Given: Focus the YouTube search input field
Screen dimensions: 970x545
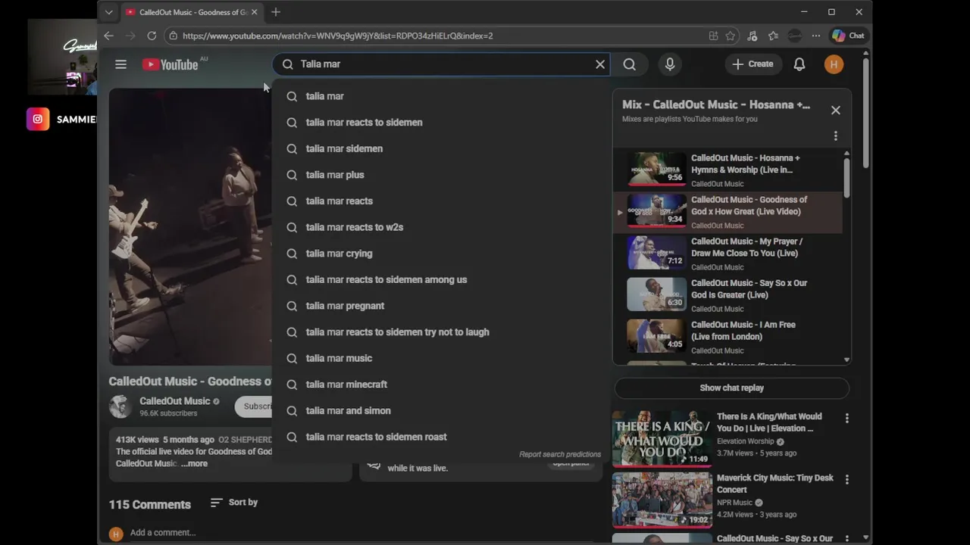Looking at the screenshot, I should 440,64.
